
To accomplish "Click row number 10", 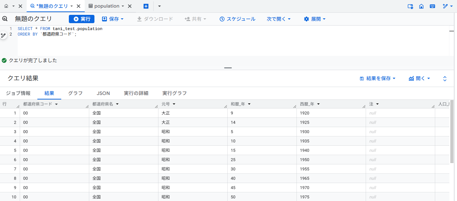I will coord(14,197).
